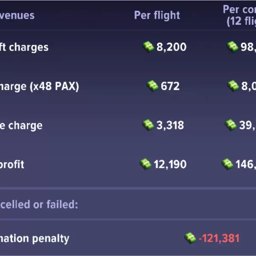Click the charge (x48 PAX) row label
Screen dimensions: 256x256
[39, 86]
